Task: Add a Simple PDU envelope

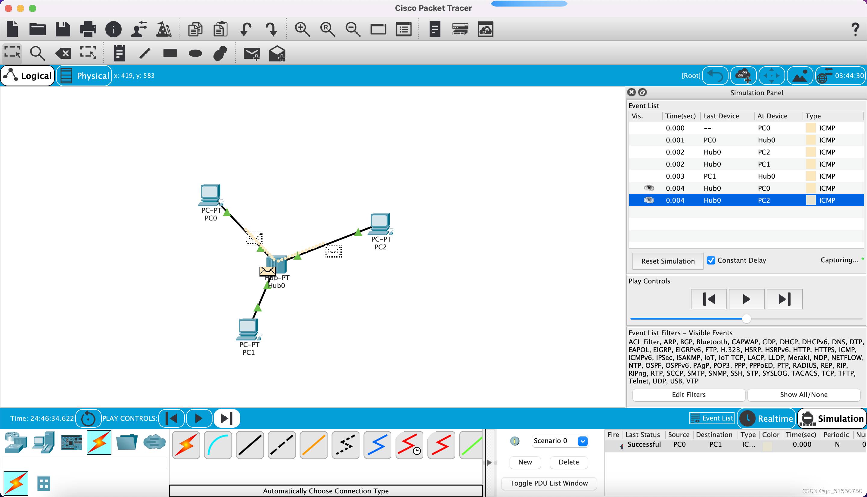Action: 252,54
